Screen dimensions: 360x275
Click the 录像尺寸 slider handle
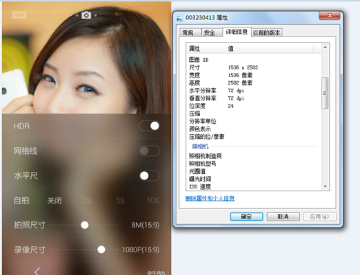(101, 250)
